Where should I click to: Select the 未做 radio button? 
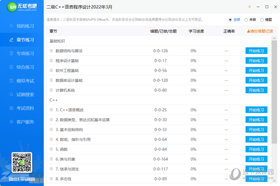coord(246,20)
